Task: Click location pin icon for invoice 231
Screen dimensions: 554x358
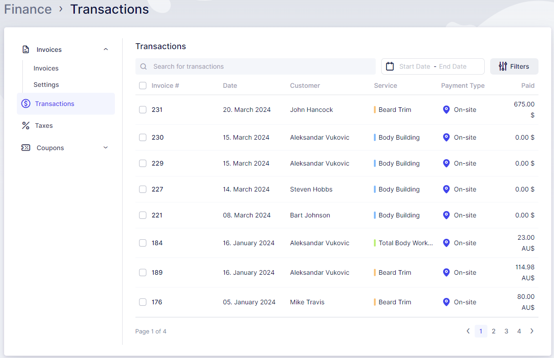Action: (x=446, y=110)
